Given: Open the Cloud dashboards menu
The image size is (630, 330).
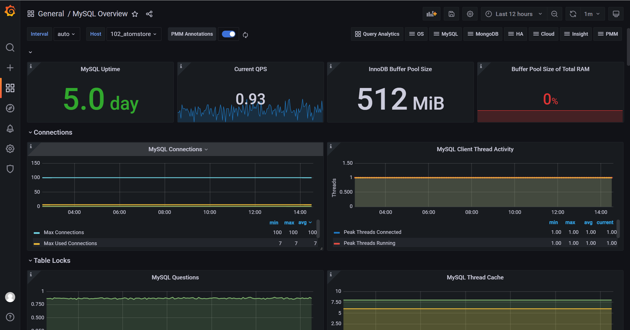Looking at the screenshot, I should (x=543, y=34).
